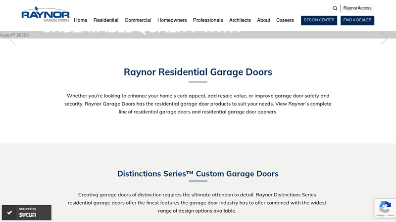
Task: Open the Professionals menu
Action: click(x=208, y=20)
